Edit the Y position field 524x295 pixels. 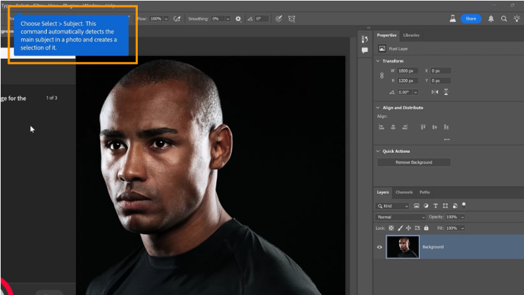pos(440,81)
